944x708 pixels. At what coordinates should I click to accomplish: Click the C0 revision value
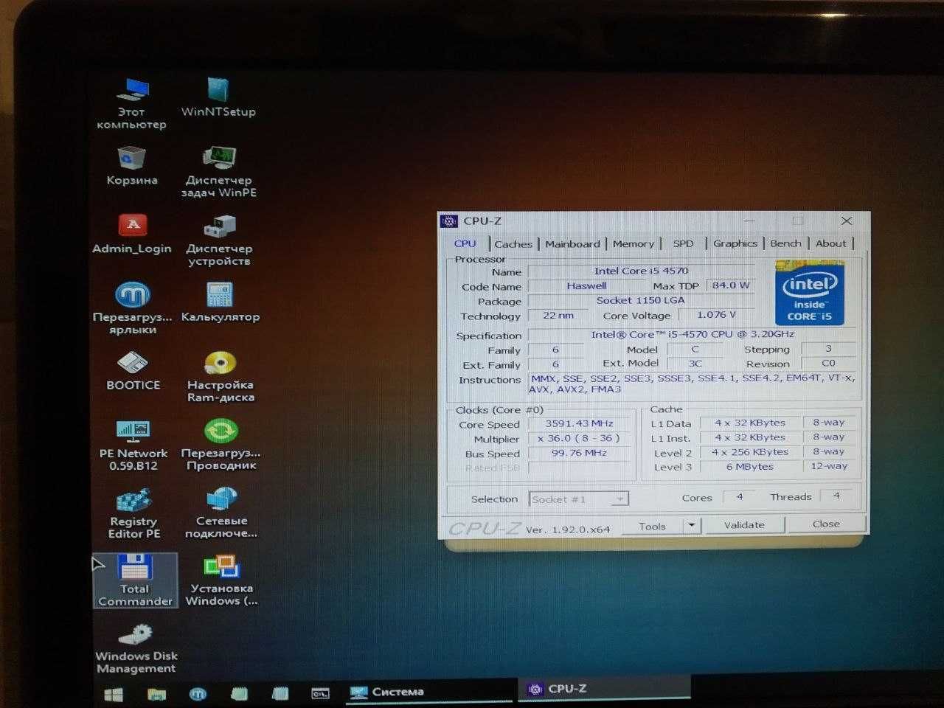pos(829,364)
